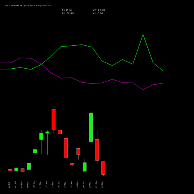Click the lowest dip of the purple line

[143, 89]
